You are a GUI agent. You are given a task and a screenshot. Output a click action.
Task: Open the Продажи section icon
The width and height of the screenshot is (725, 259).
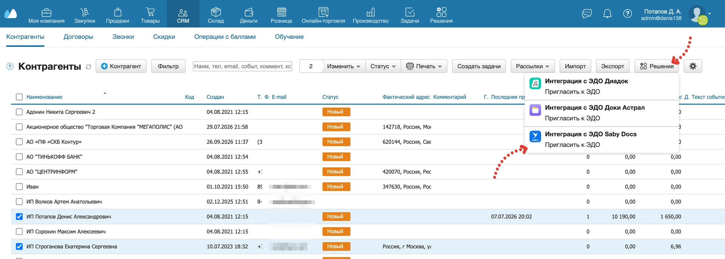click(x=117, y=13)
